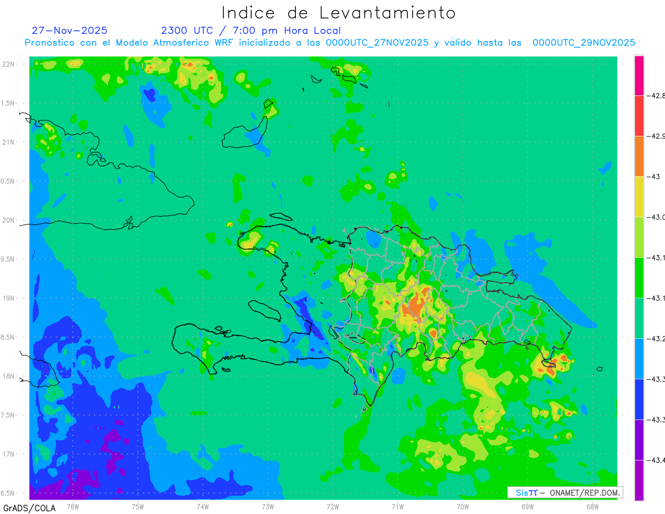Click the '17N' latitude label
Viewport: 665px width, 514px height.
point(8,454)
